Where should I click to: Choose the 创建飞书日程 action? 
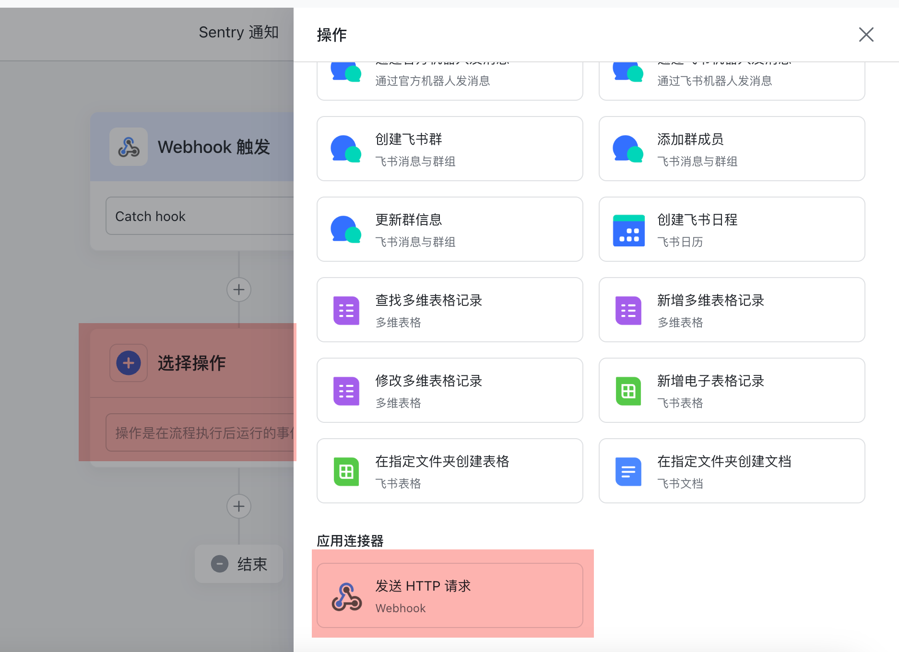(x=732, y=229)
